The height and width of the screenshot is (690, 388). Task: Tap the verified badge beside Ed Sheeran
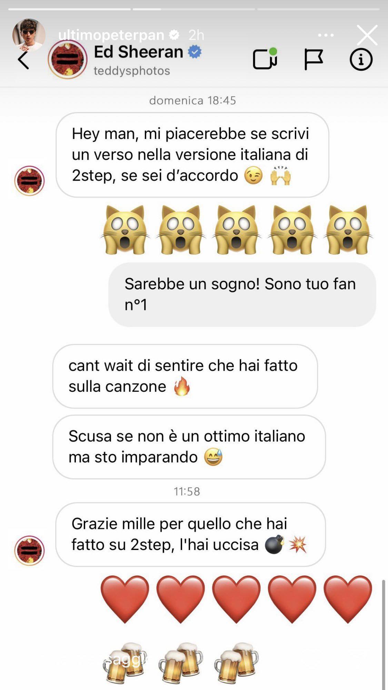tap(195, 52)
